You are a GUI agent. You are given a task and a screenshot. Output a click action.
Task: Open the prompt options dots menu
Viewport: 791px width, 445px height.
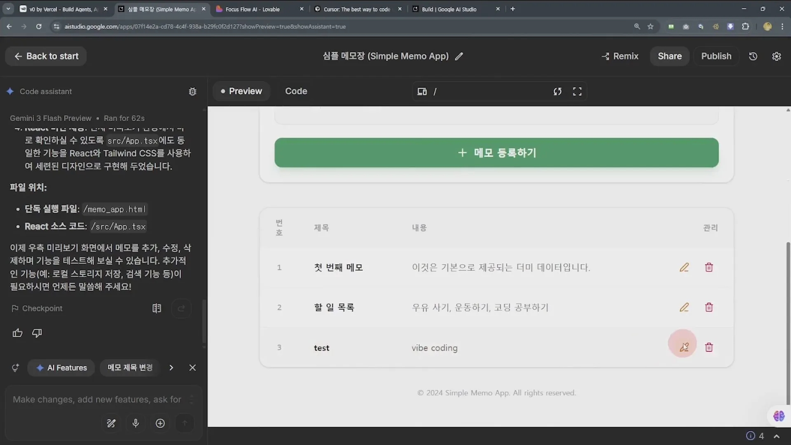[192, 399]
